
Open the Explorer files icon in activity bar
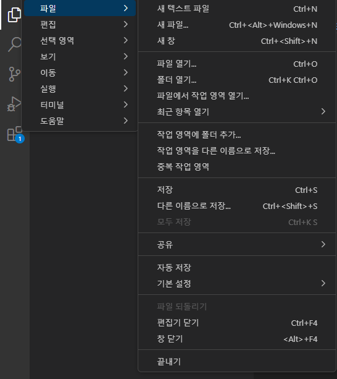point(14,15)
